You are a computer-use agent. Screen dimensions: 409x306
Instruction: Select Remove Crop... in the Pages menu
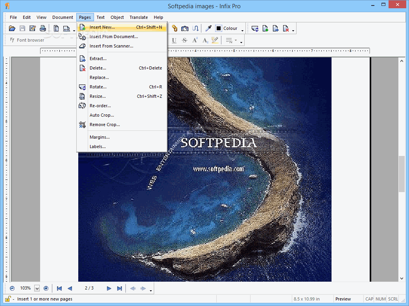(x=122, y=125)
